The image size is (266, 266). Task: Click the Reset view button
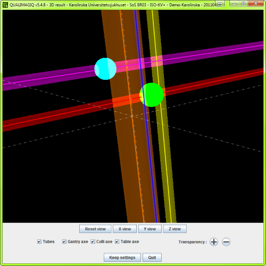95,229
